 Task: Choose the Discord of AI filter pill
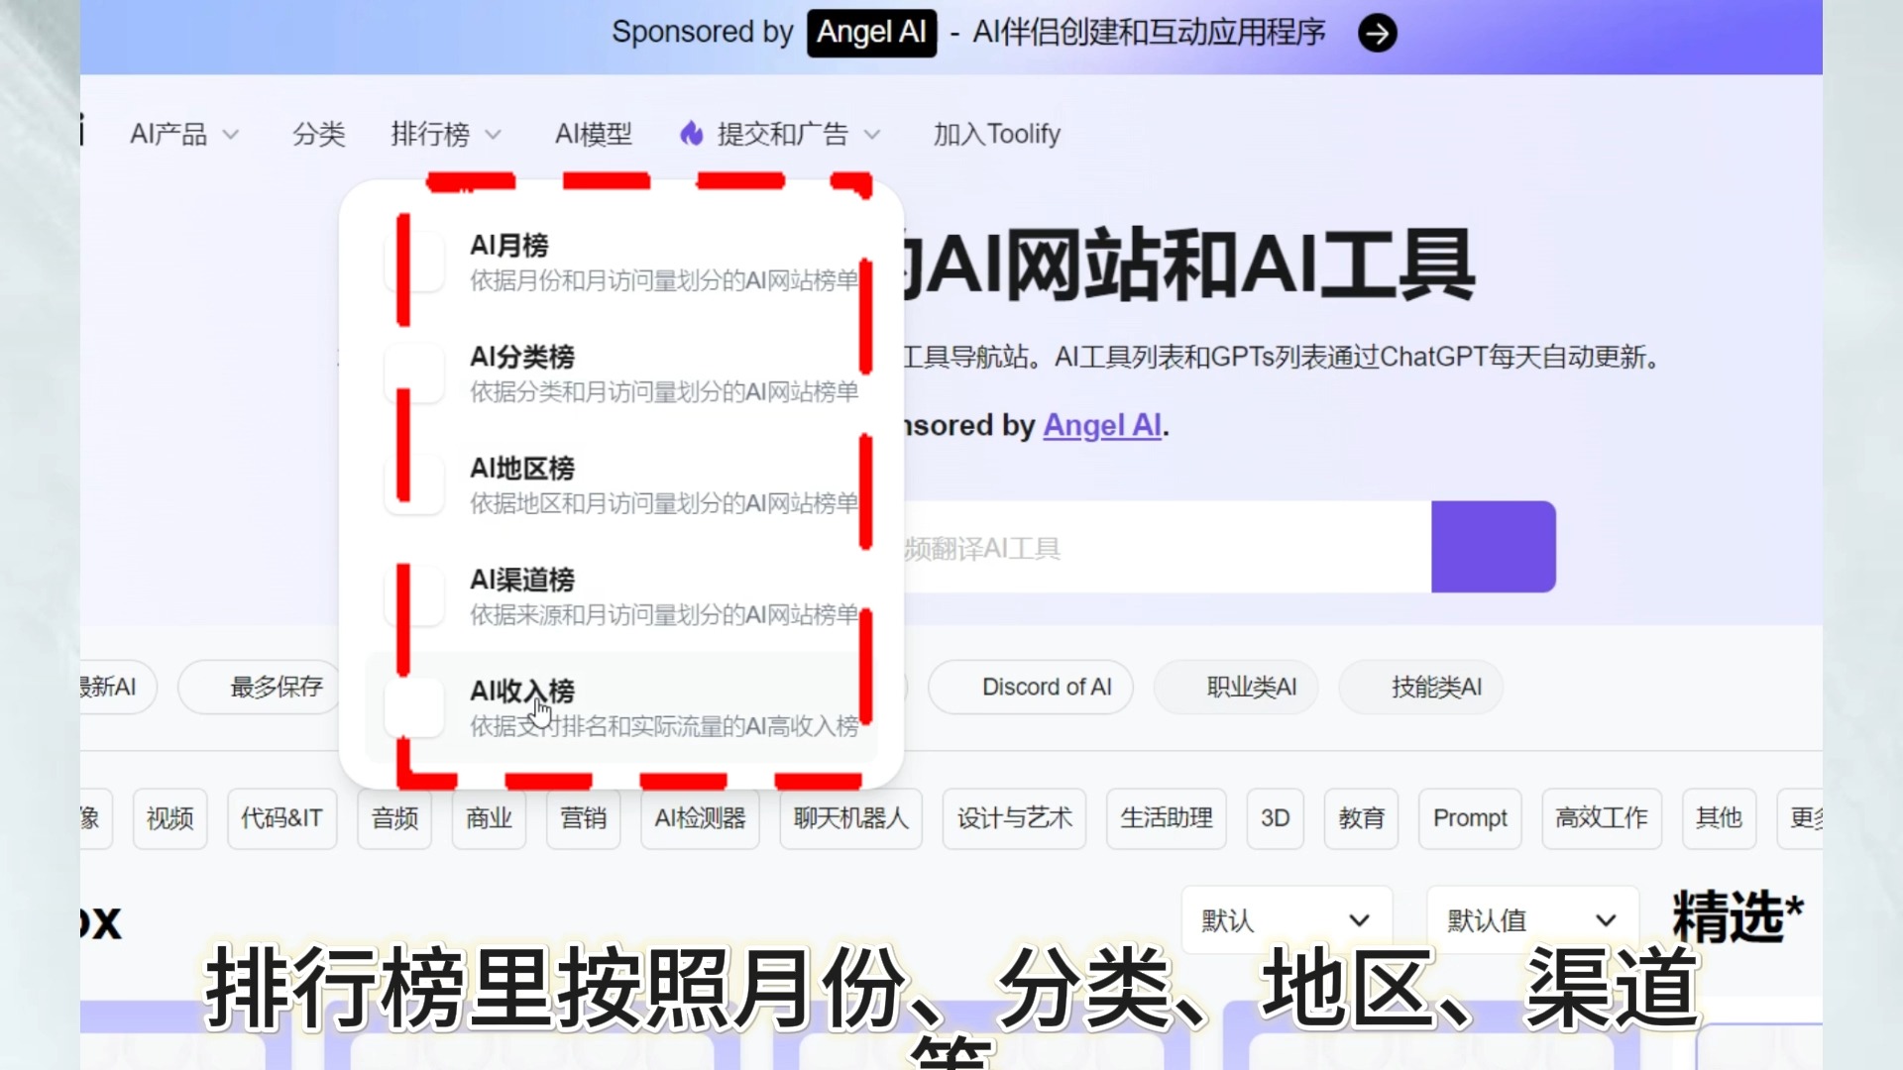click(1031, 687)
